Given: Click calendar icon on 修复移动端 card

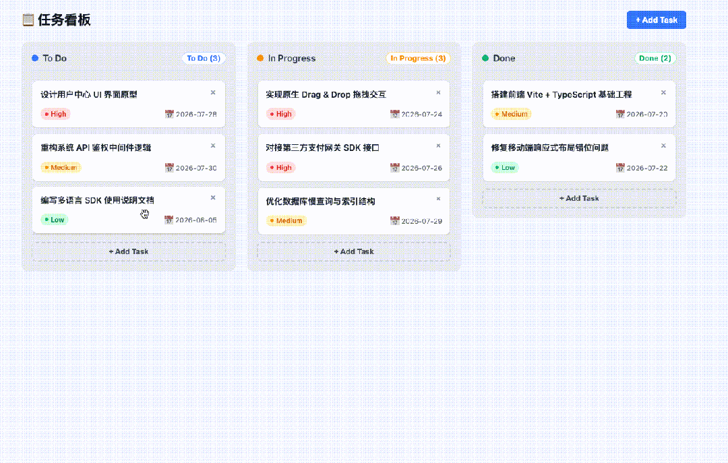Looking at the screenshot, I should (620, 168).
